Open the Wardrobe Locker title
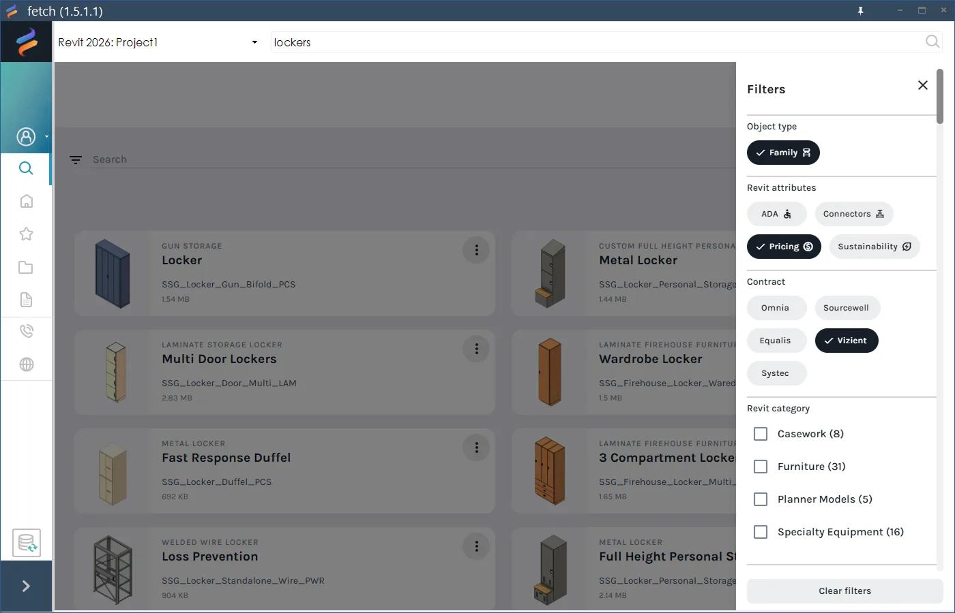955x613 pixels. coord(650,359)
